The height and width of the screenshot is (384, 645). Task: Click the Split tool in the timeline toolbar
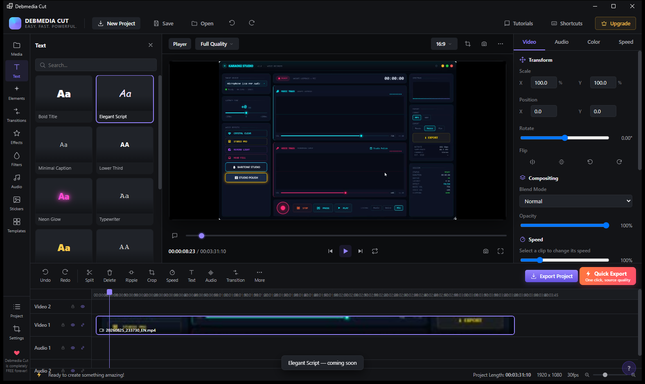point(89,276)
